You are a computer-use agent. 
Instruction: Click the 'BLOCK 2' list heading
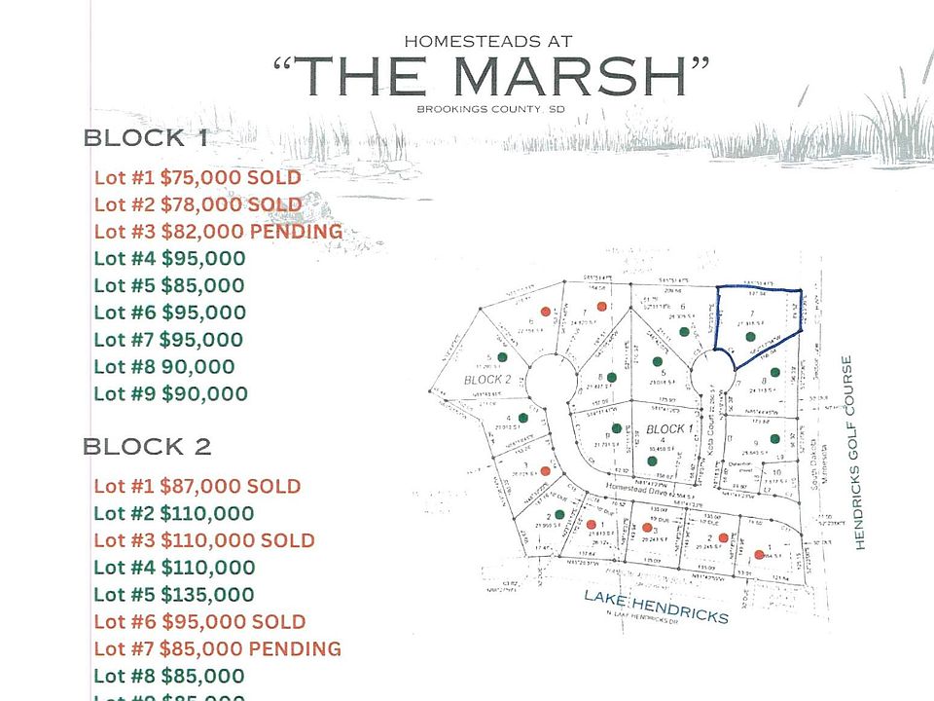click(147, 447)
